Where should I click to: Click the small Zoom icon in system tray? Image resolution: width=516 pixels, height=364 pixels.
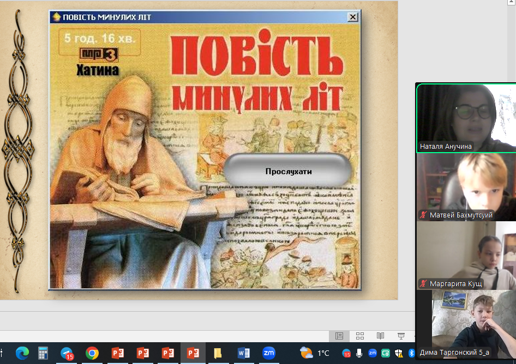pos(372,353)
